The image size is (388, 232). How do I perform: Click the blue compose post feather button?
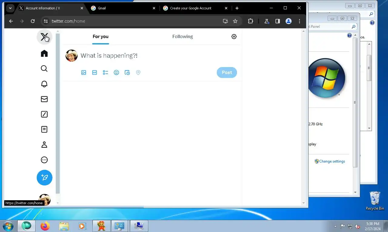45,178
